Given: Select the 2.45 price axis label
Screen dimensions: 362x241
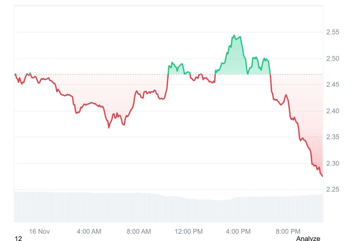Looking at the screenshot, I should tap(333, 84).
